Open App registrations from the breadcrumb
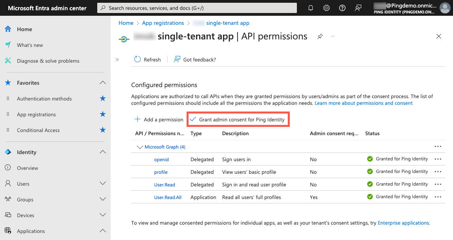 [x=163, y=23]
